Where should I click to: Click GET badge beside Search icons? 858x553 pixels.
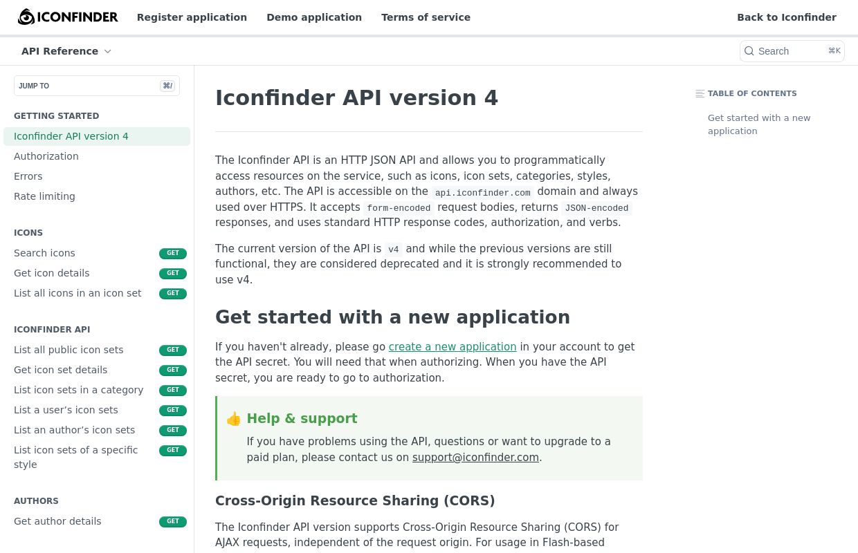173,254
